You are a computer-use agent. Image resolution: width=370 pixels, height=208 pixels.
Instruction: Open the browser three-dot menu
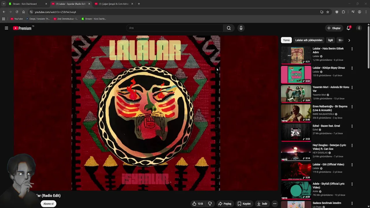pos(366,12)
